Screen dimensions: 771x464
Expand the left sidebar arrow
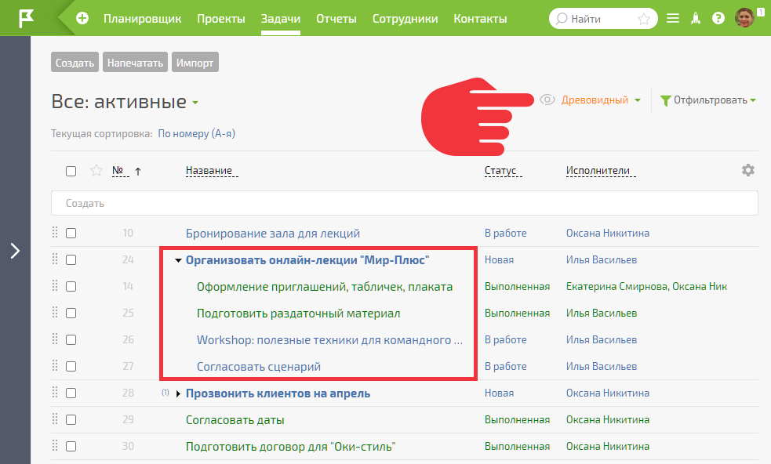[15, 251]
